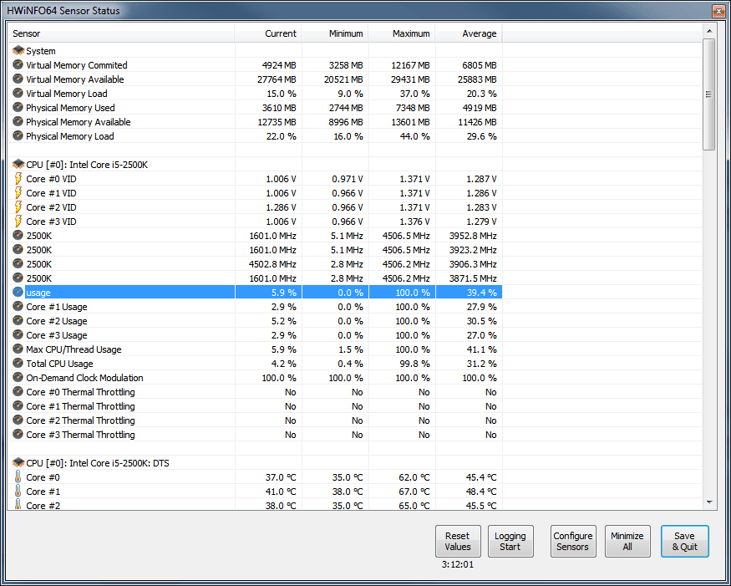
Task: Click the scrollbar up arrow
Action: tap(709, 31)
